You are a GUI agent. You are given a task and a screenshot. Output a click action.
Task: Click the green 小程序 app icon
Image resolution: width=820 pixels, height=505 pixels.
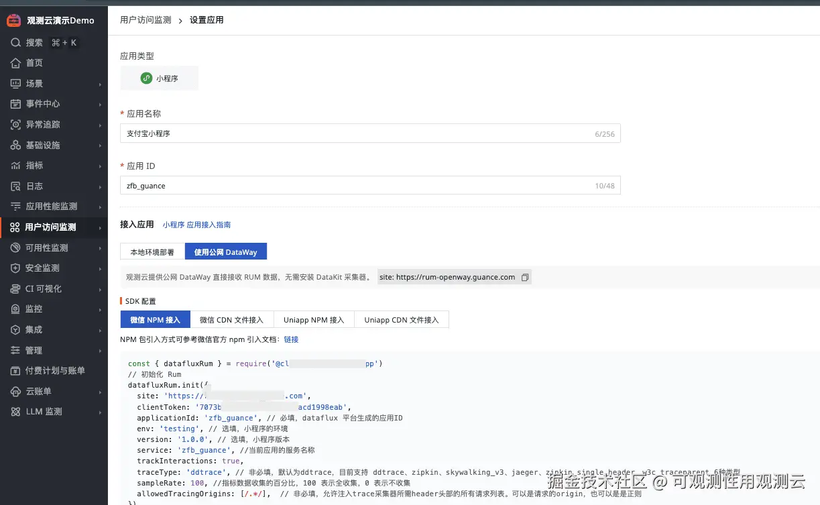(x=146, y=78)
